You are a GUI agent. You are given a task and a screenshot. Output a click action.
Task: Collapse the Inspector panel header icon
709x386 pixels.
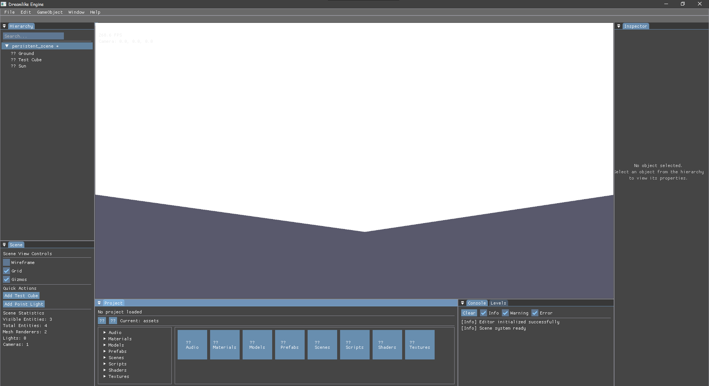(x=619, y=26)
